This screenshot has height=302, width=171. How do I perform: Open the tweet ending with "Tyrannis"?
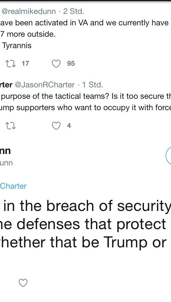pyautogui.click(x=17, y=46)
